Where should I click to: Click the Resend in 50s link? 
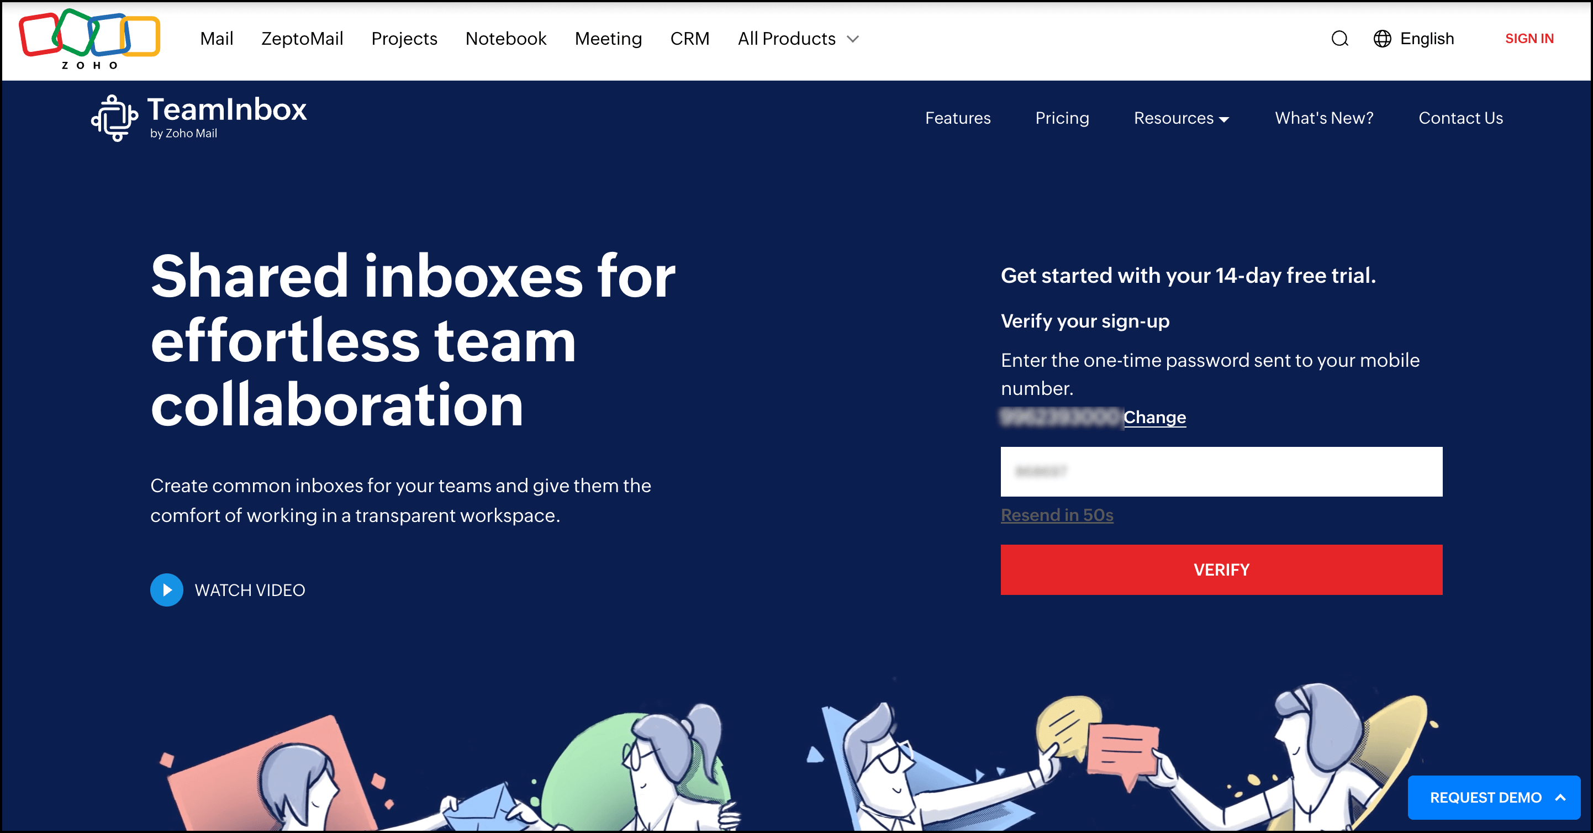(1057, 515)
